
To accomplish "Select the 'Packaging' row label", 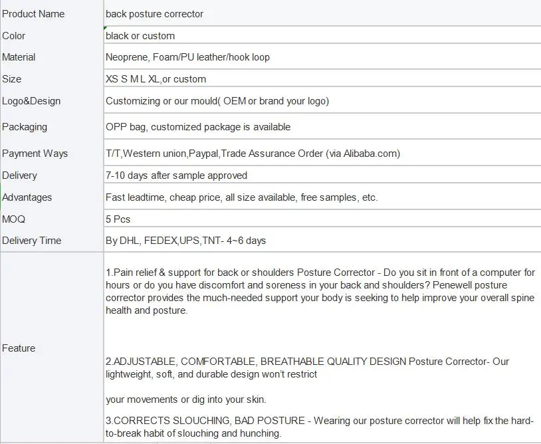I will (25, 127).
